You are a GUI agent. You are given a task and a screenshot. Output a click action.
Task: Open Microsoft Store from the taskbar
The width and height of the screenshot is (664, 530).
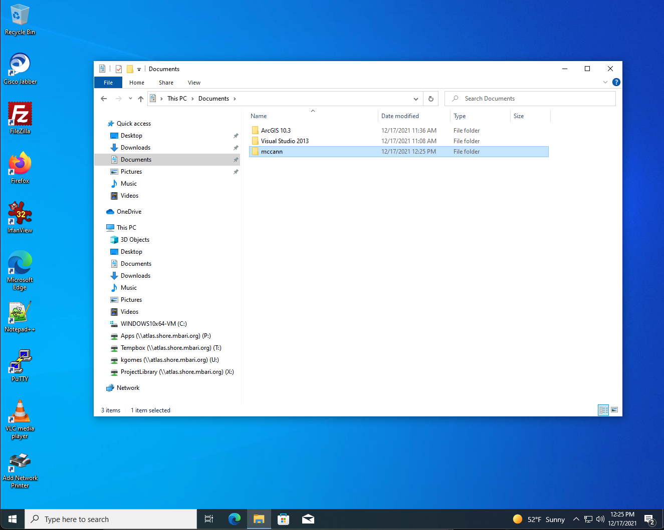click(283, 519)
